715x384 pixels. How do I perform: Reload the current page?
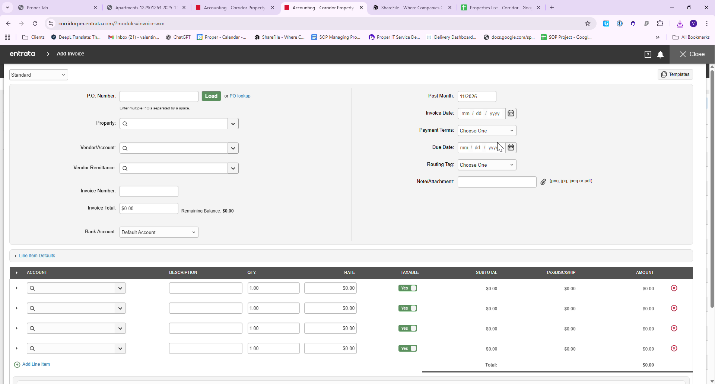click(35, 23)
